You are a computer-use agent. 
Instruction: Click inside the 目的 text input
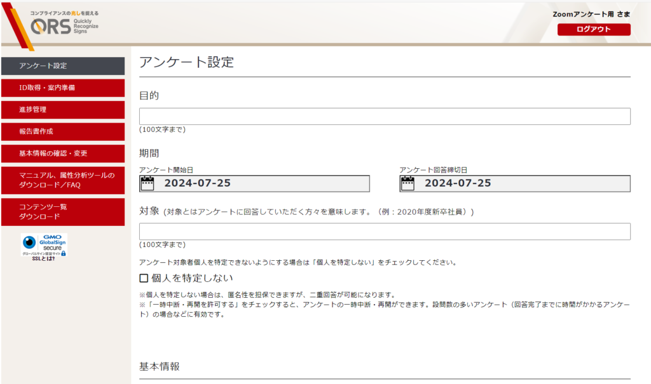(384, 116)
